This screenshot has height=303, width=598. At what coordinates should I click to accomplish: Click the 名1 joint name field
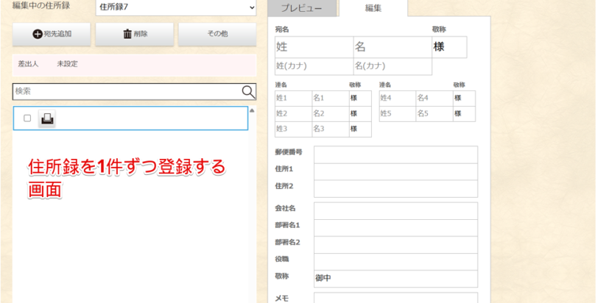(331, 99)
